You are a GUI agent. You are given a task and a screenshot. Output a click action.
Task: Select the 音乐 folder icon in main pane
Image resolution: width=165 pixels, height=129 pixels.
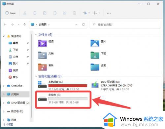coord(43,67)
